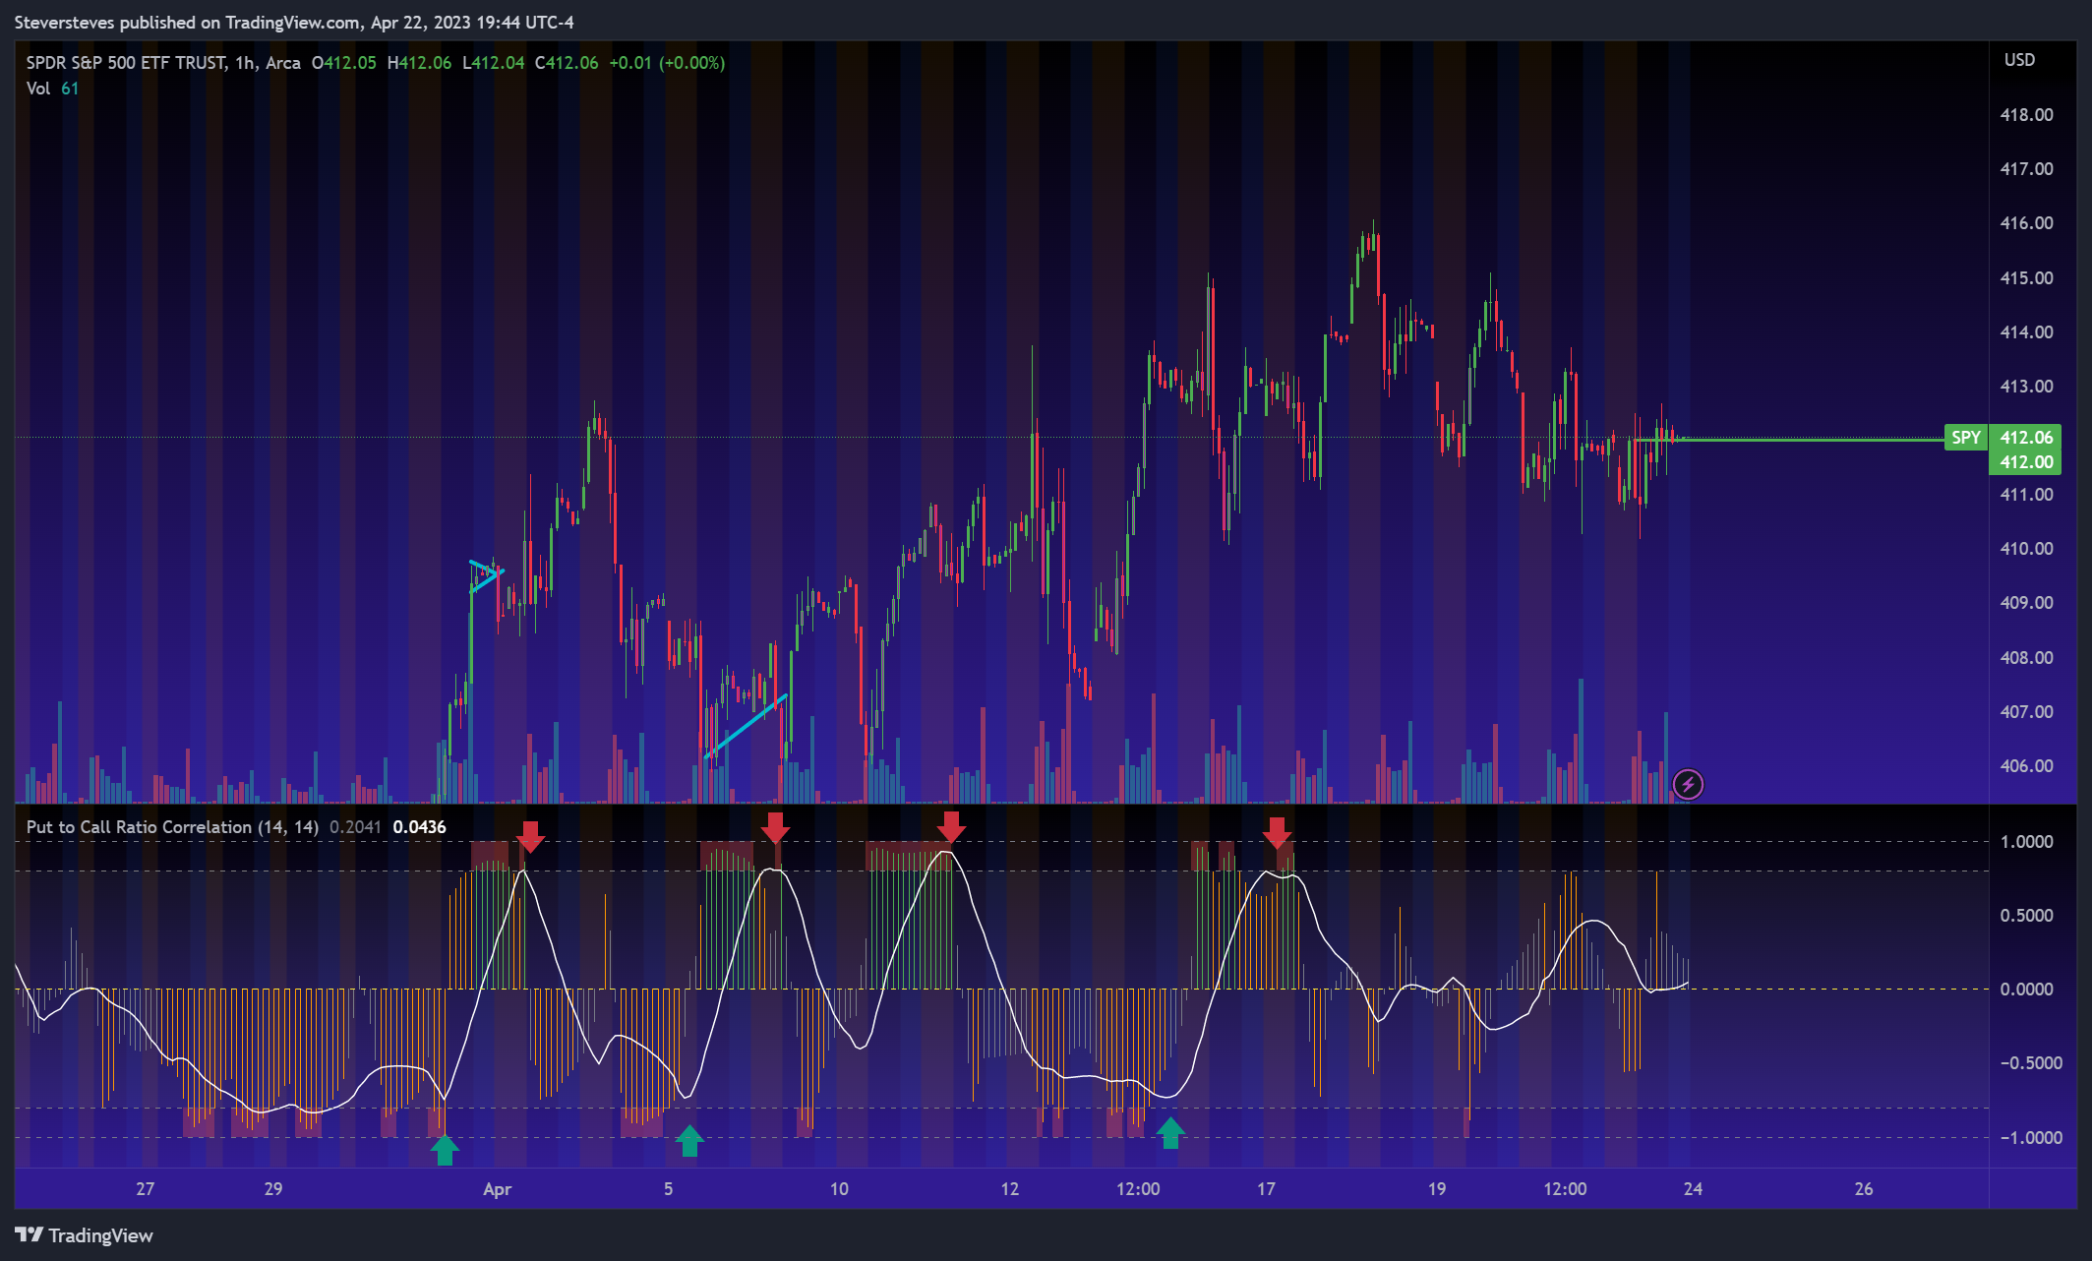Click the green SPY symbol tag on the price axis
Viewport: 2092px width, 1261px height.
pos(1966,438)
